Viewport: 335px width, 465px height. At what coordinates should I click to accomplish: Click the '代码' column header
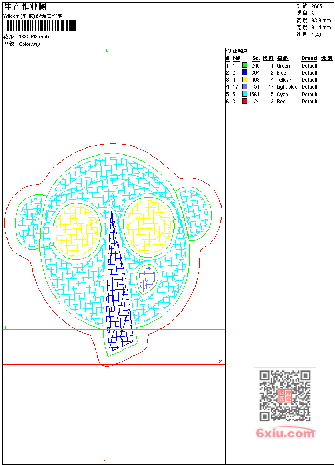(x=268, y=58)
